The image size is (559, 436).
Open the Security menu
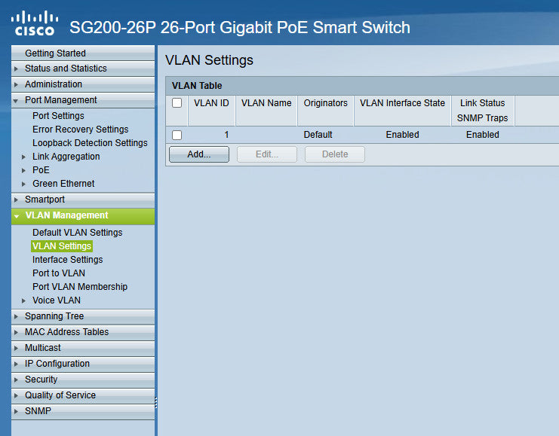[x=41, y=380]
